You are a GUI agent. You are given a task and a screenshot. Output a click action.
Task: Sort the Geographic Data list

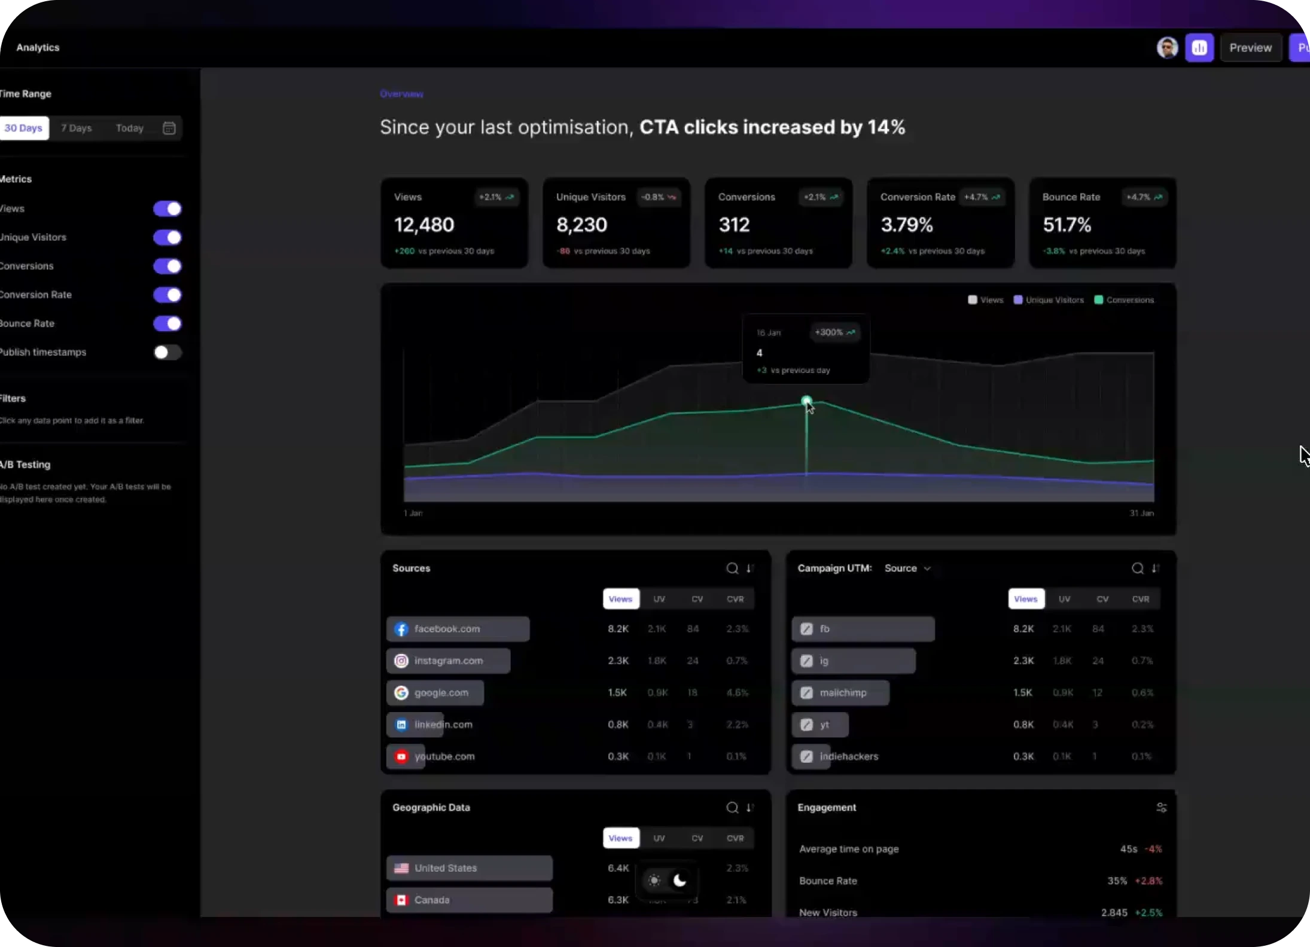750,807
